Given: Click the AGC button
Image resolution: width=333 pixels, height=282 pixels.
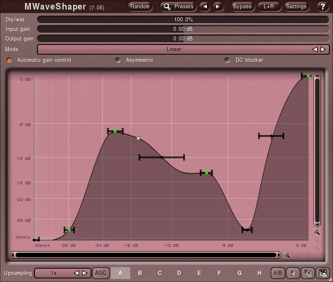Looking at the screenshot, I should (x=100, y=273).
